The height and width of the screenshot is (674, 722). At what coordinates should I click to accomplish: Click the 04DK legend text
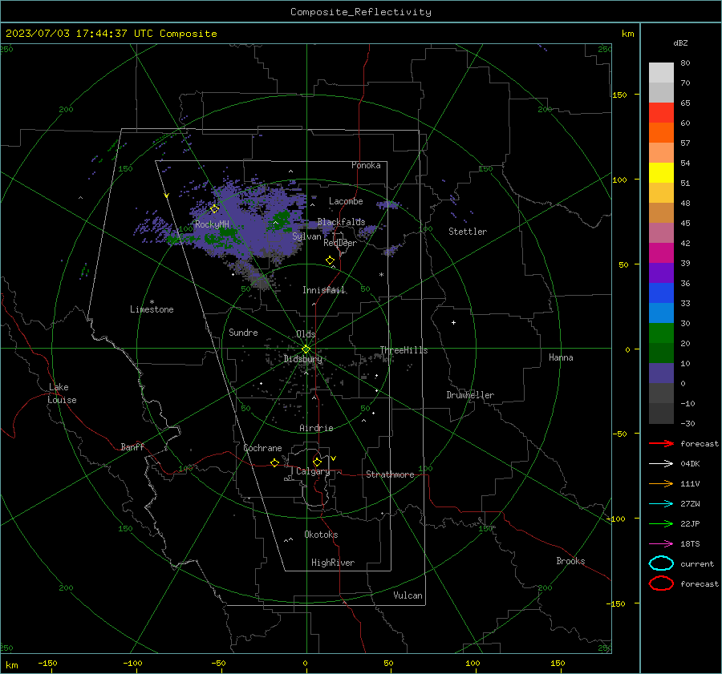[x=690, y=463]
